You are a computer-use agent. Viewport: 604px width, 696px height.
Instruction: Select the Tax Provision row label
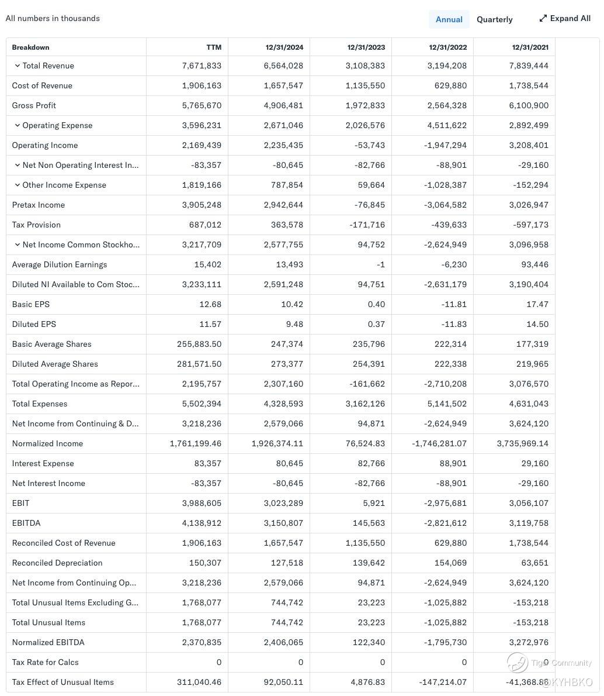(x=36, y=225)
